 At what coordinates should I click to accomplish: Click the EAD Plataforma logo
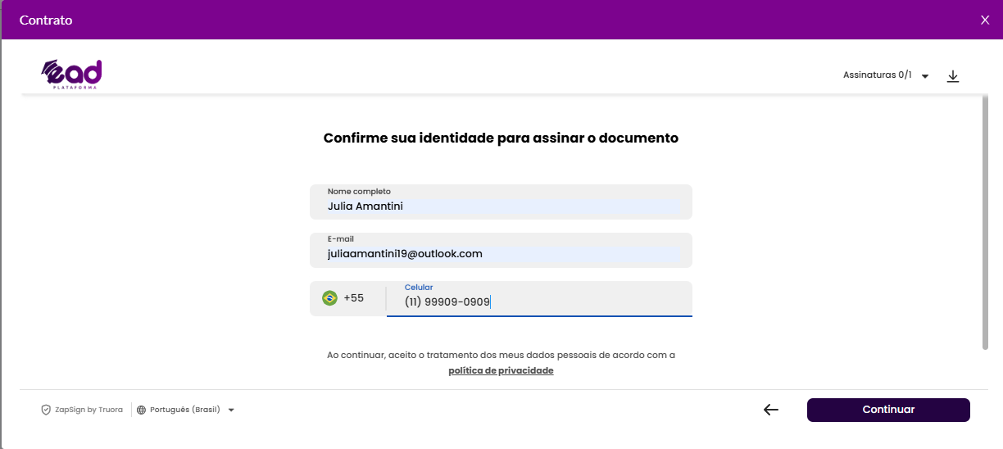click(72, 75)
